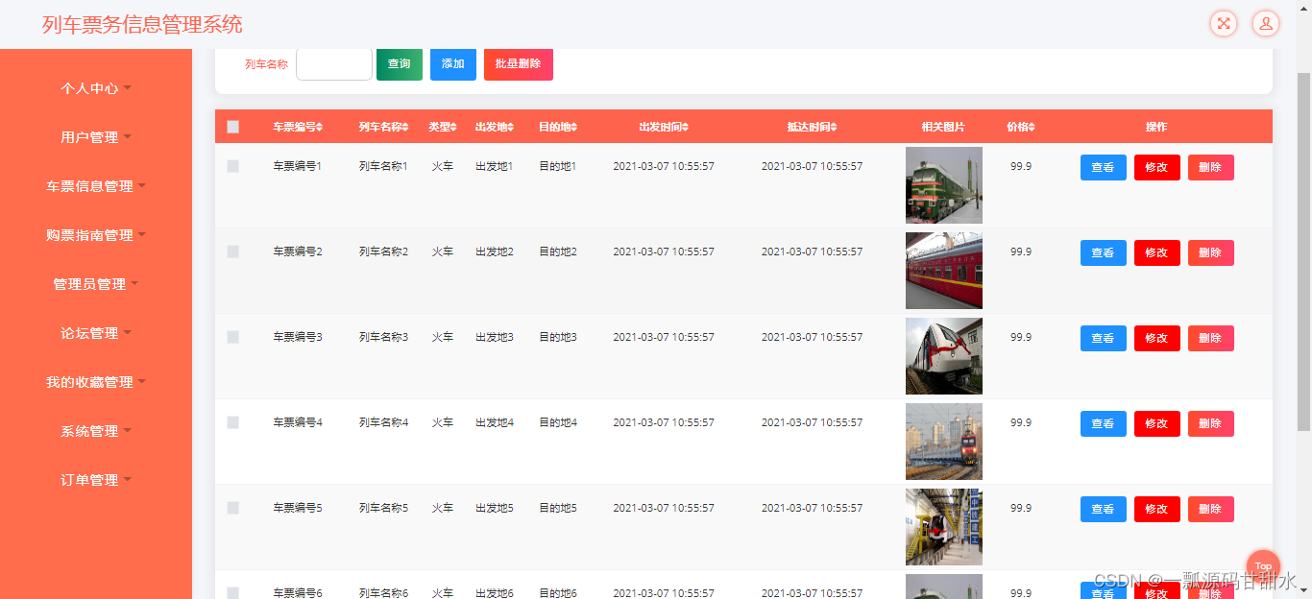The height and width of the screenshot is (599, 1312).
Task: Click the 相关图片 column header
Action: pyautogui.click(x=943, y=127)
